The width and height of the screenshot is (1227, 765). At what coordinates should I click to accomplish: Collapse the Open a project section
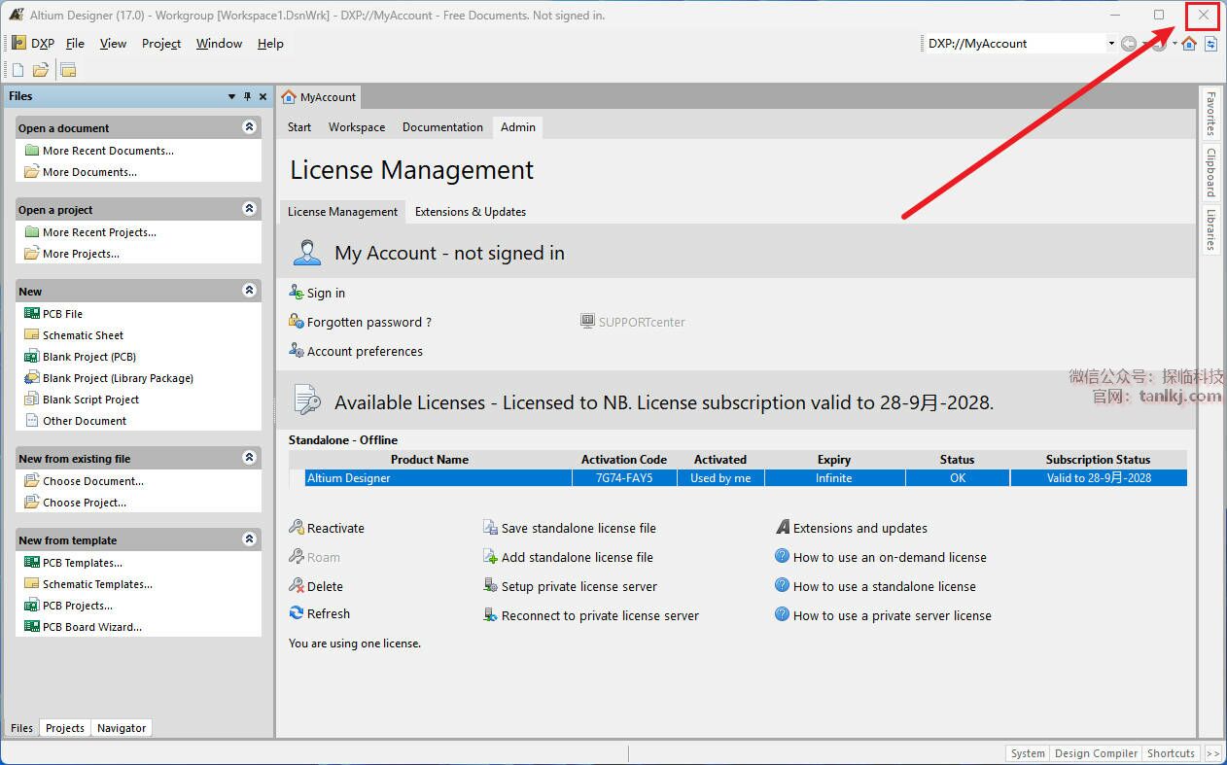[x=249, y=209]
